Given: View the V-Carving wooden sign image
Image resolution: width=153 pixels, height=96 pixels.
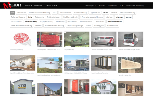Looking at the screenshot, I should click(131, 65).
